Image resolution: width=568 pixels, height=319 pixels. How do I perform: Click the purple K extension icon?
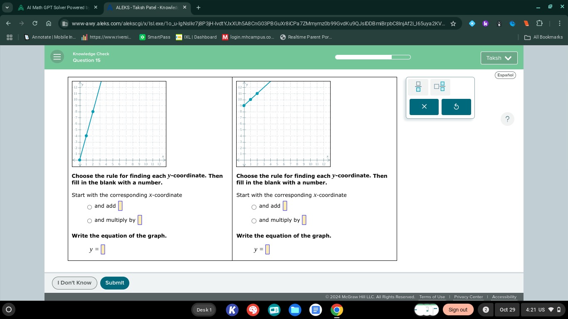tap(485, 24)
